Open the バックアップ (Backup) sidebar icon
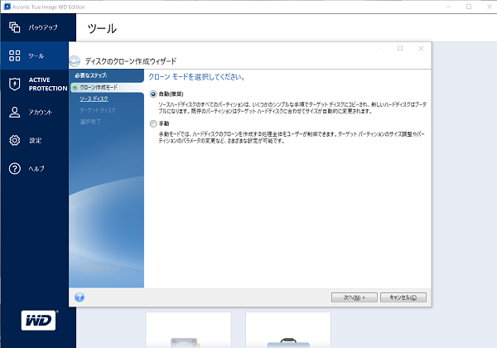This screenshot has width=497, height=348. [14, 27]
